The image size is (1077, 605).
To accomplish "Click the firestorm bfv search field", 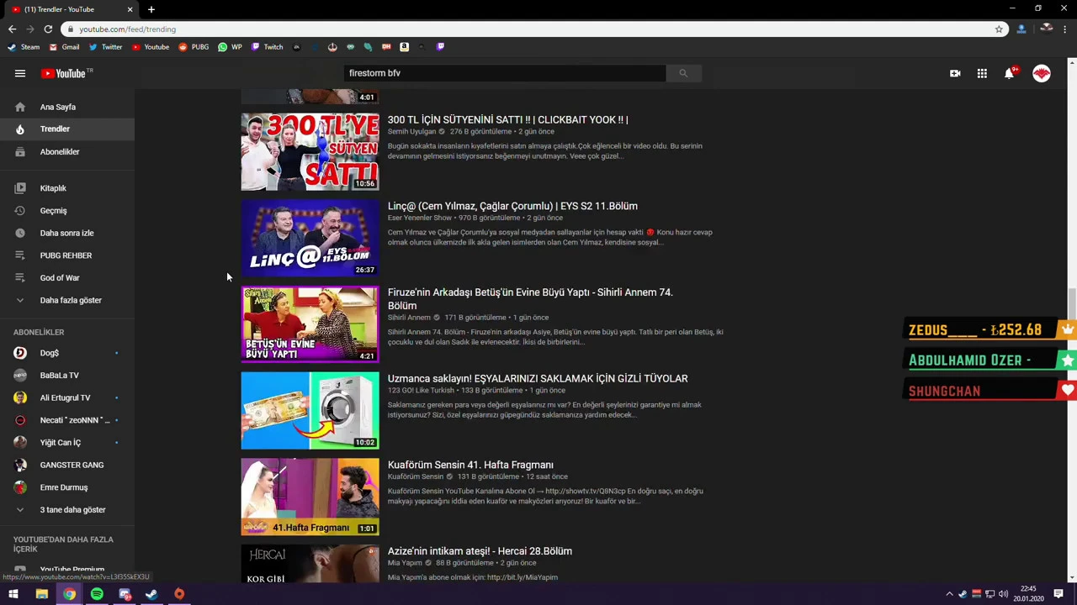I will pos(505,73).
